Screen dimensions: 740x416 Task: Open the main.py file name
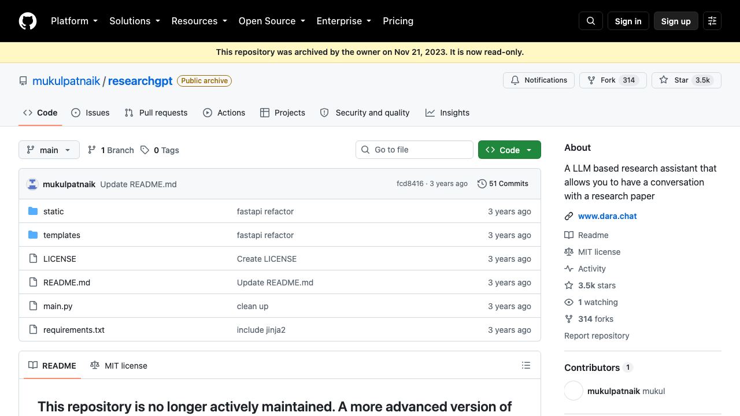[58, 306]
